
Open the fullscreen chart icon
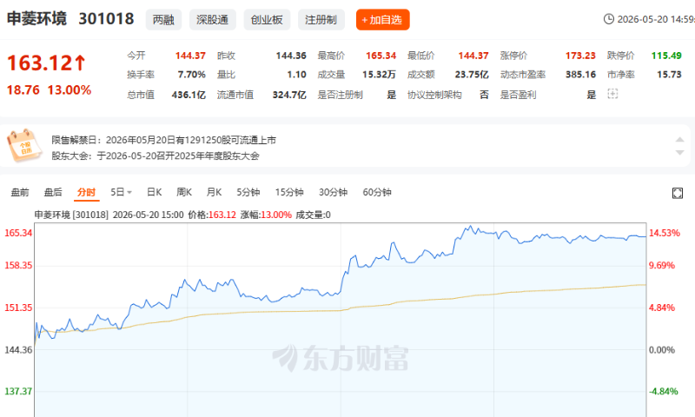678,193
